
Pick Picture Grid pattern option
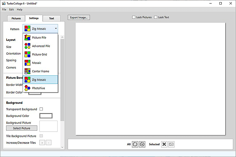40,55
